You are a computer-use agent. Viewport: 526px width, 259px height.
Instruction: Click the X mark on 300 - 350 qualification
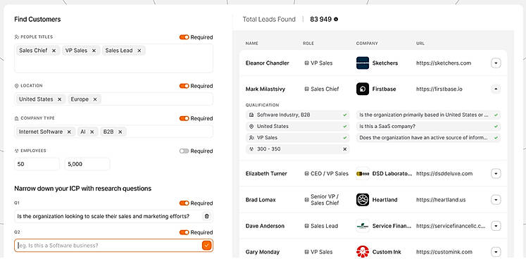[x=344, y=149]
